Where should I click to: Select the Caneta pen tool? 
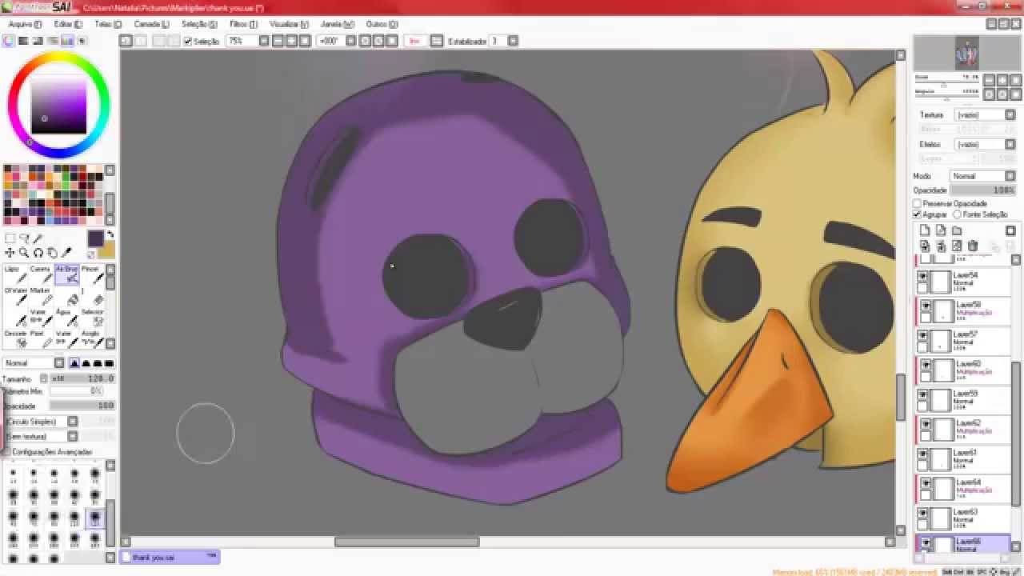coord(41,274)
